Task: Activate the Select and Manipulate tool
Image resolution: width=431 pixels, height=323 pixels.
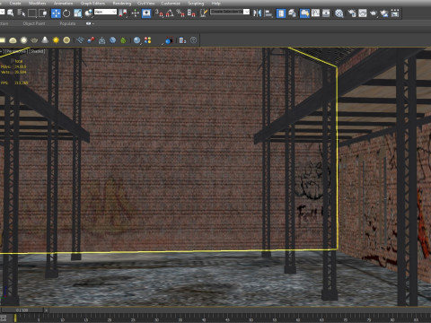Action: (136, 13)
